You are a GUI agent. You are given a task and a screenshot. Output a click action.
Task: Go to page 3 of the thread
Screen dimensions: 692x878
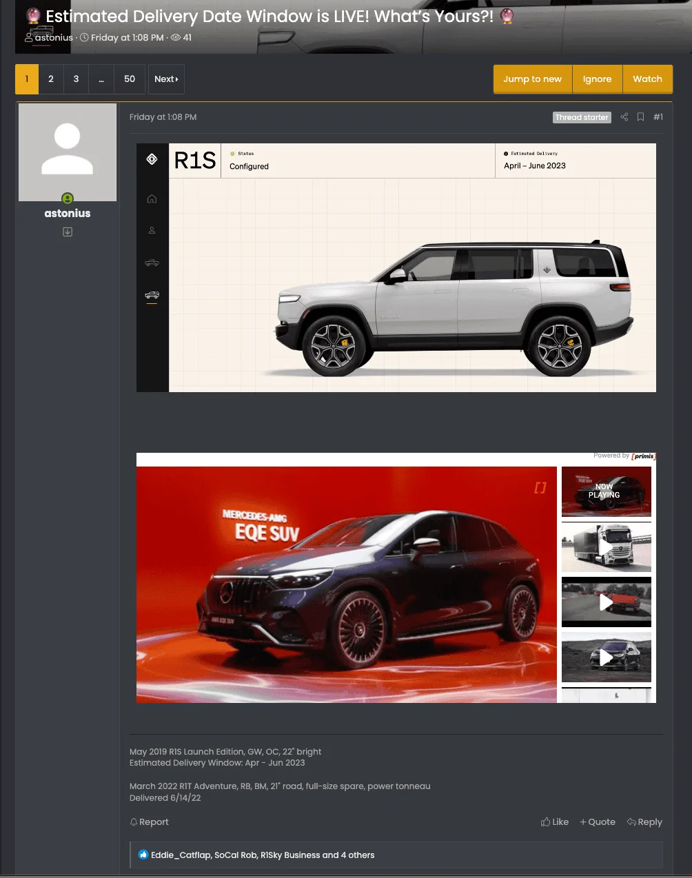pyautogui.click(x=76, y=79)
